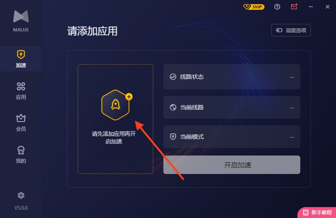Viewport: 336px width, 218px height.
Task: Click the MALUS logo icon
Action: pyautogui.click(x=21, y=16)
